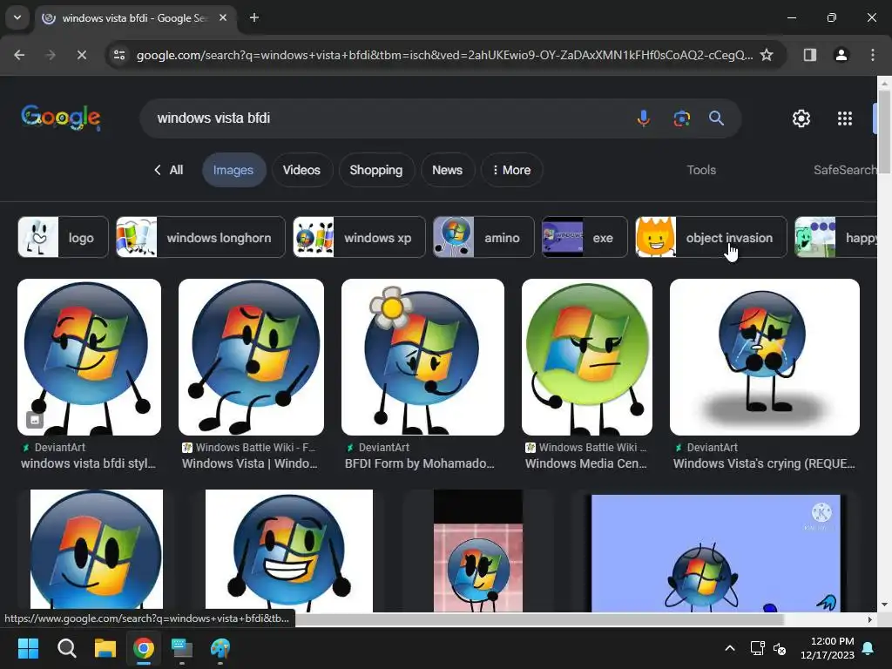Open the network tray icon
The width and height of the screenshot is (892, 669).
(x=757, y=648)
